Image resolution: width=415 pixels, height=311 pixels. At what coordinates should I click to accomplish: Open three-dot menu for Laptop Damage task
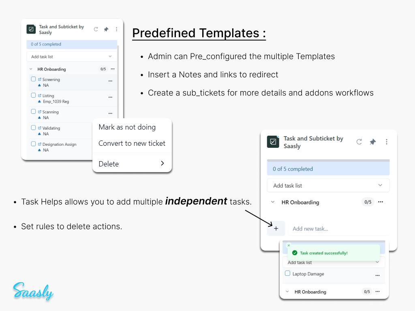pyautogui.click(x=377, y=275)
